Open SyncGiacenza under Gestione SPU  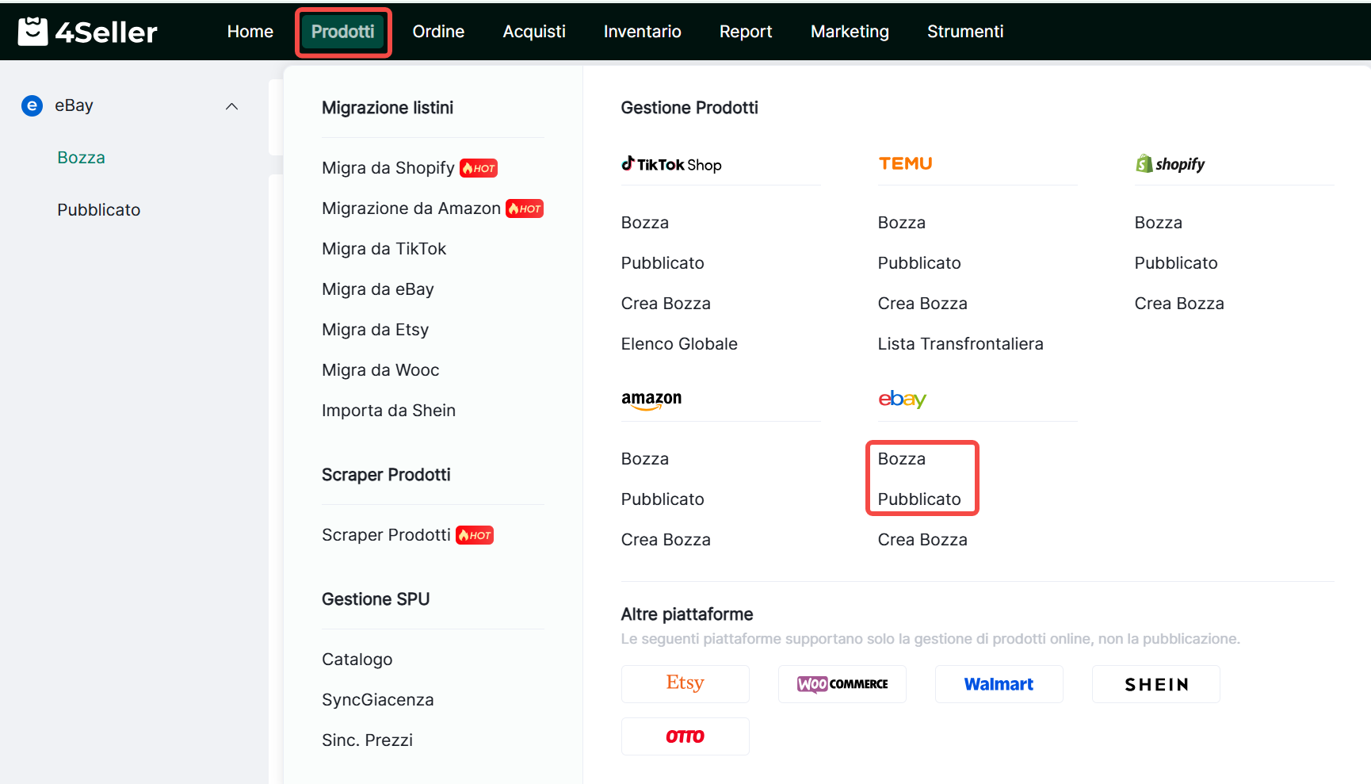377,700
